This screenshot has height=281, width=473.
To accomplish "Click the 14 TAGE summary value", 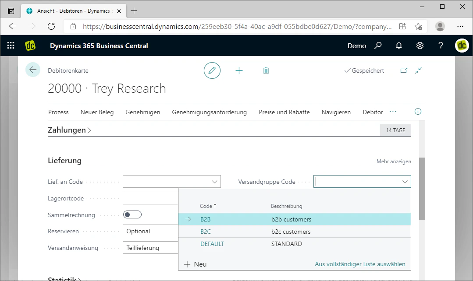I will click(x=395, y=130).
